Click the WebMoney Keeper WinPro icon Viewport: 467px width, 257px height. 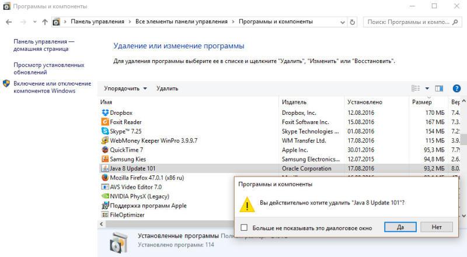click(x=105, y=140)
